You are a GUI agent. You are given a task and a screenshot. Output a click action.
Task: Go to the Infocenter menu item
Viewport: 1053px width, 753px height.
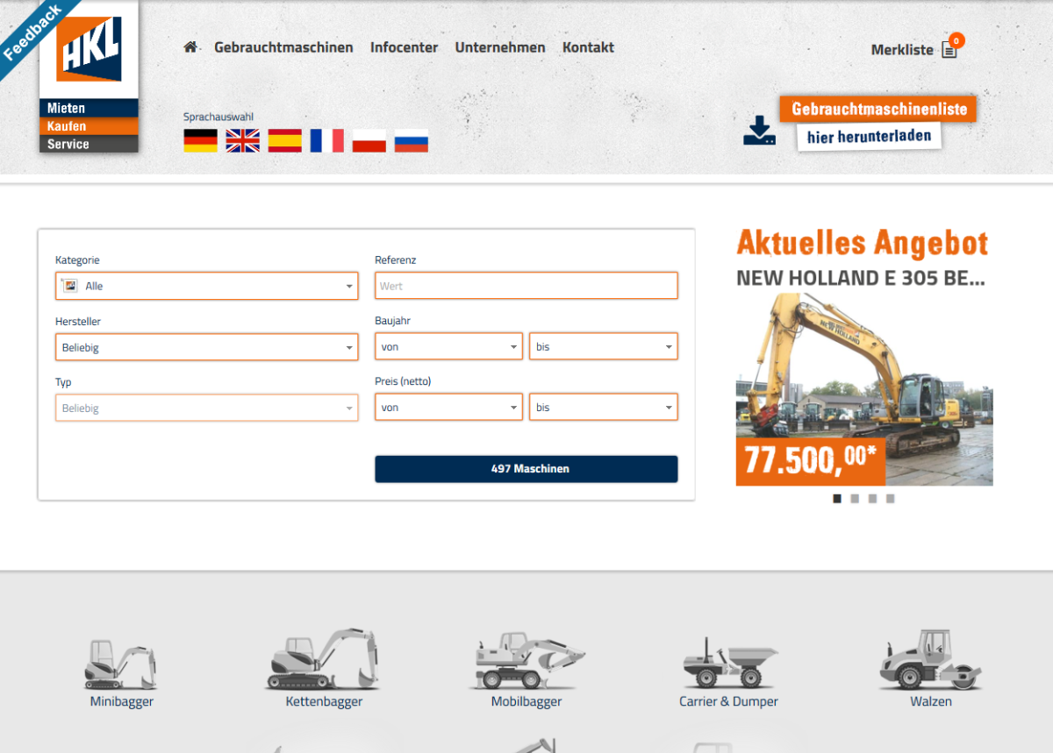point(404,47)
